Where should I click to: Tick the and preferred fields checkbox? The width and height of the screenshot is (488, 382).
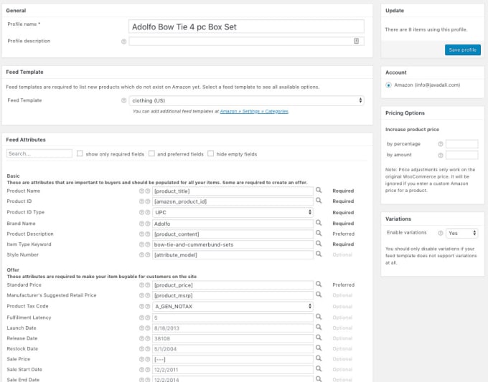(151, 153)
